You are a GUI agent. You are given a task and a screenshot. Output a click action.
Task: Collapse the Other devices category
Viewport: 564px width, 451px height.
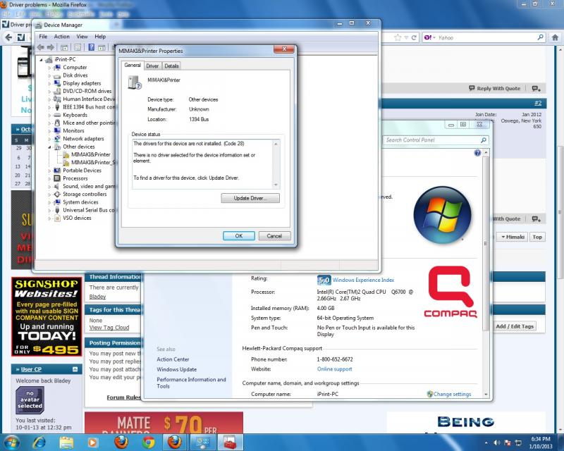click(x=49, y=147)
